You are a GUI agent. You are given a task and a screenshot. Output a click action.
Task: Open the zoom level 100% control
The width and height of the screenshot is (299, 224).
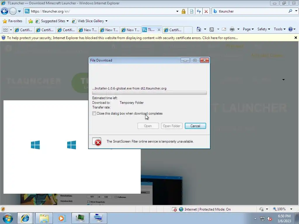coord(279,209)
